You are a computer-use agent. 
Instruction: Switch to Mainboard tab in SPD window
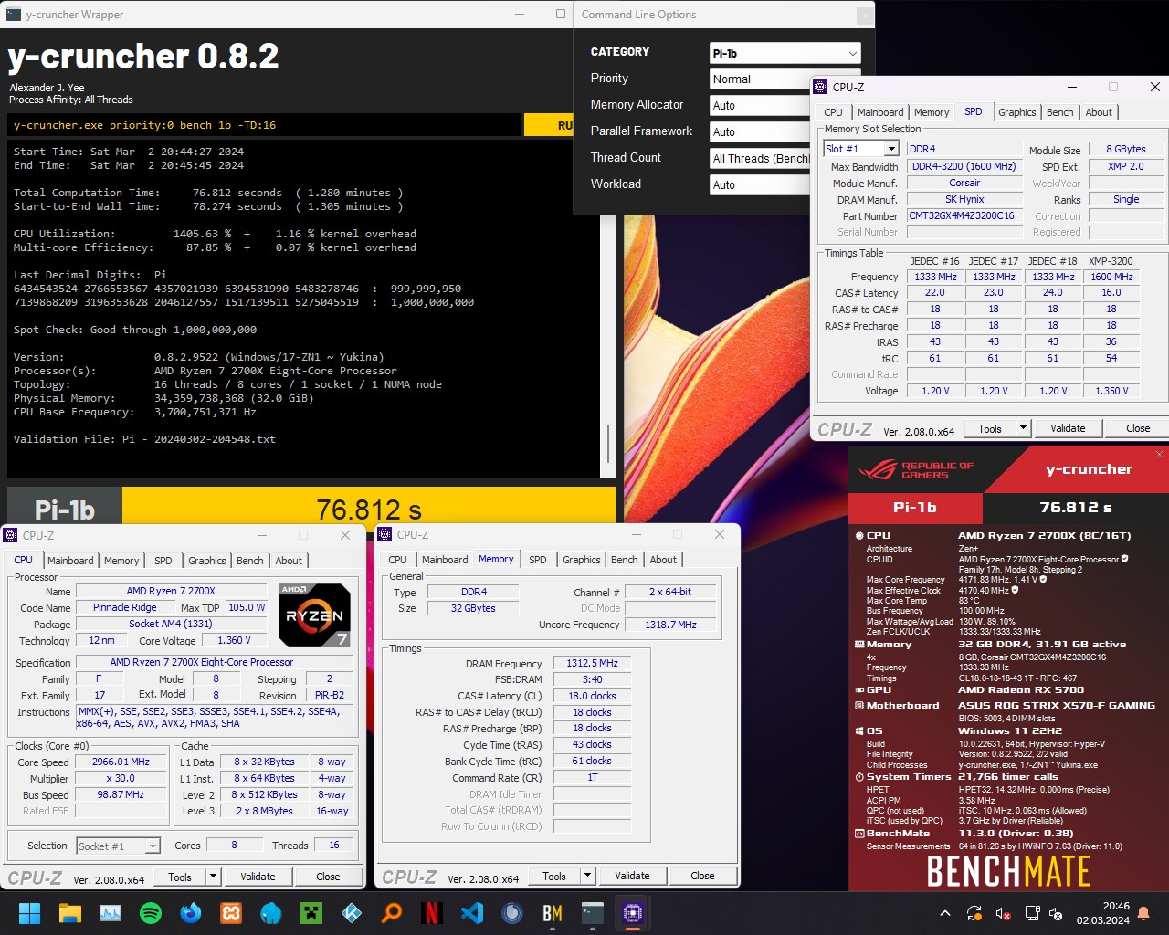[x=880, y=112]
